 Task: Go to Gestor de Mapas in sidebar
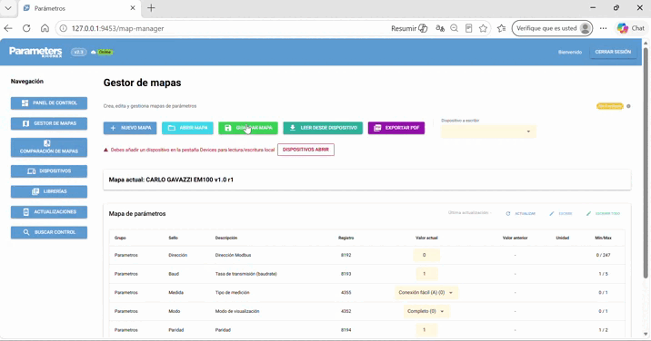[49, 123]
